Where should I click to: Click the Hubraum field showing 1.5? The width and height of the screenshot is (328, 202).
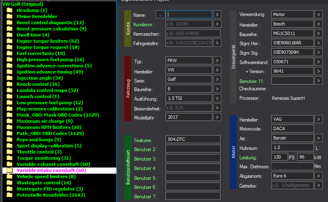[x=293, y=147]
